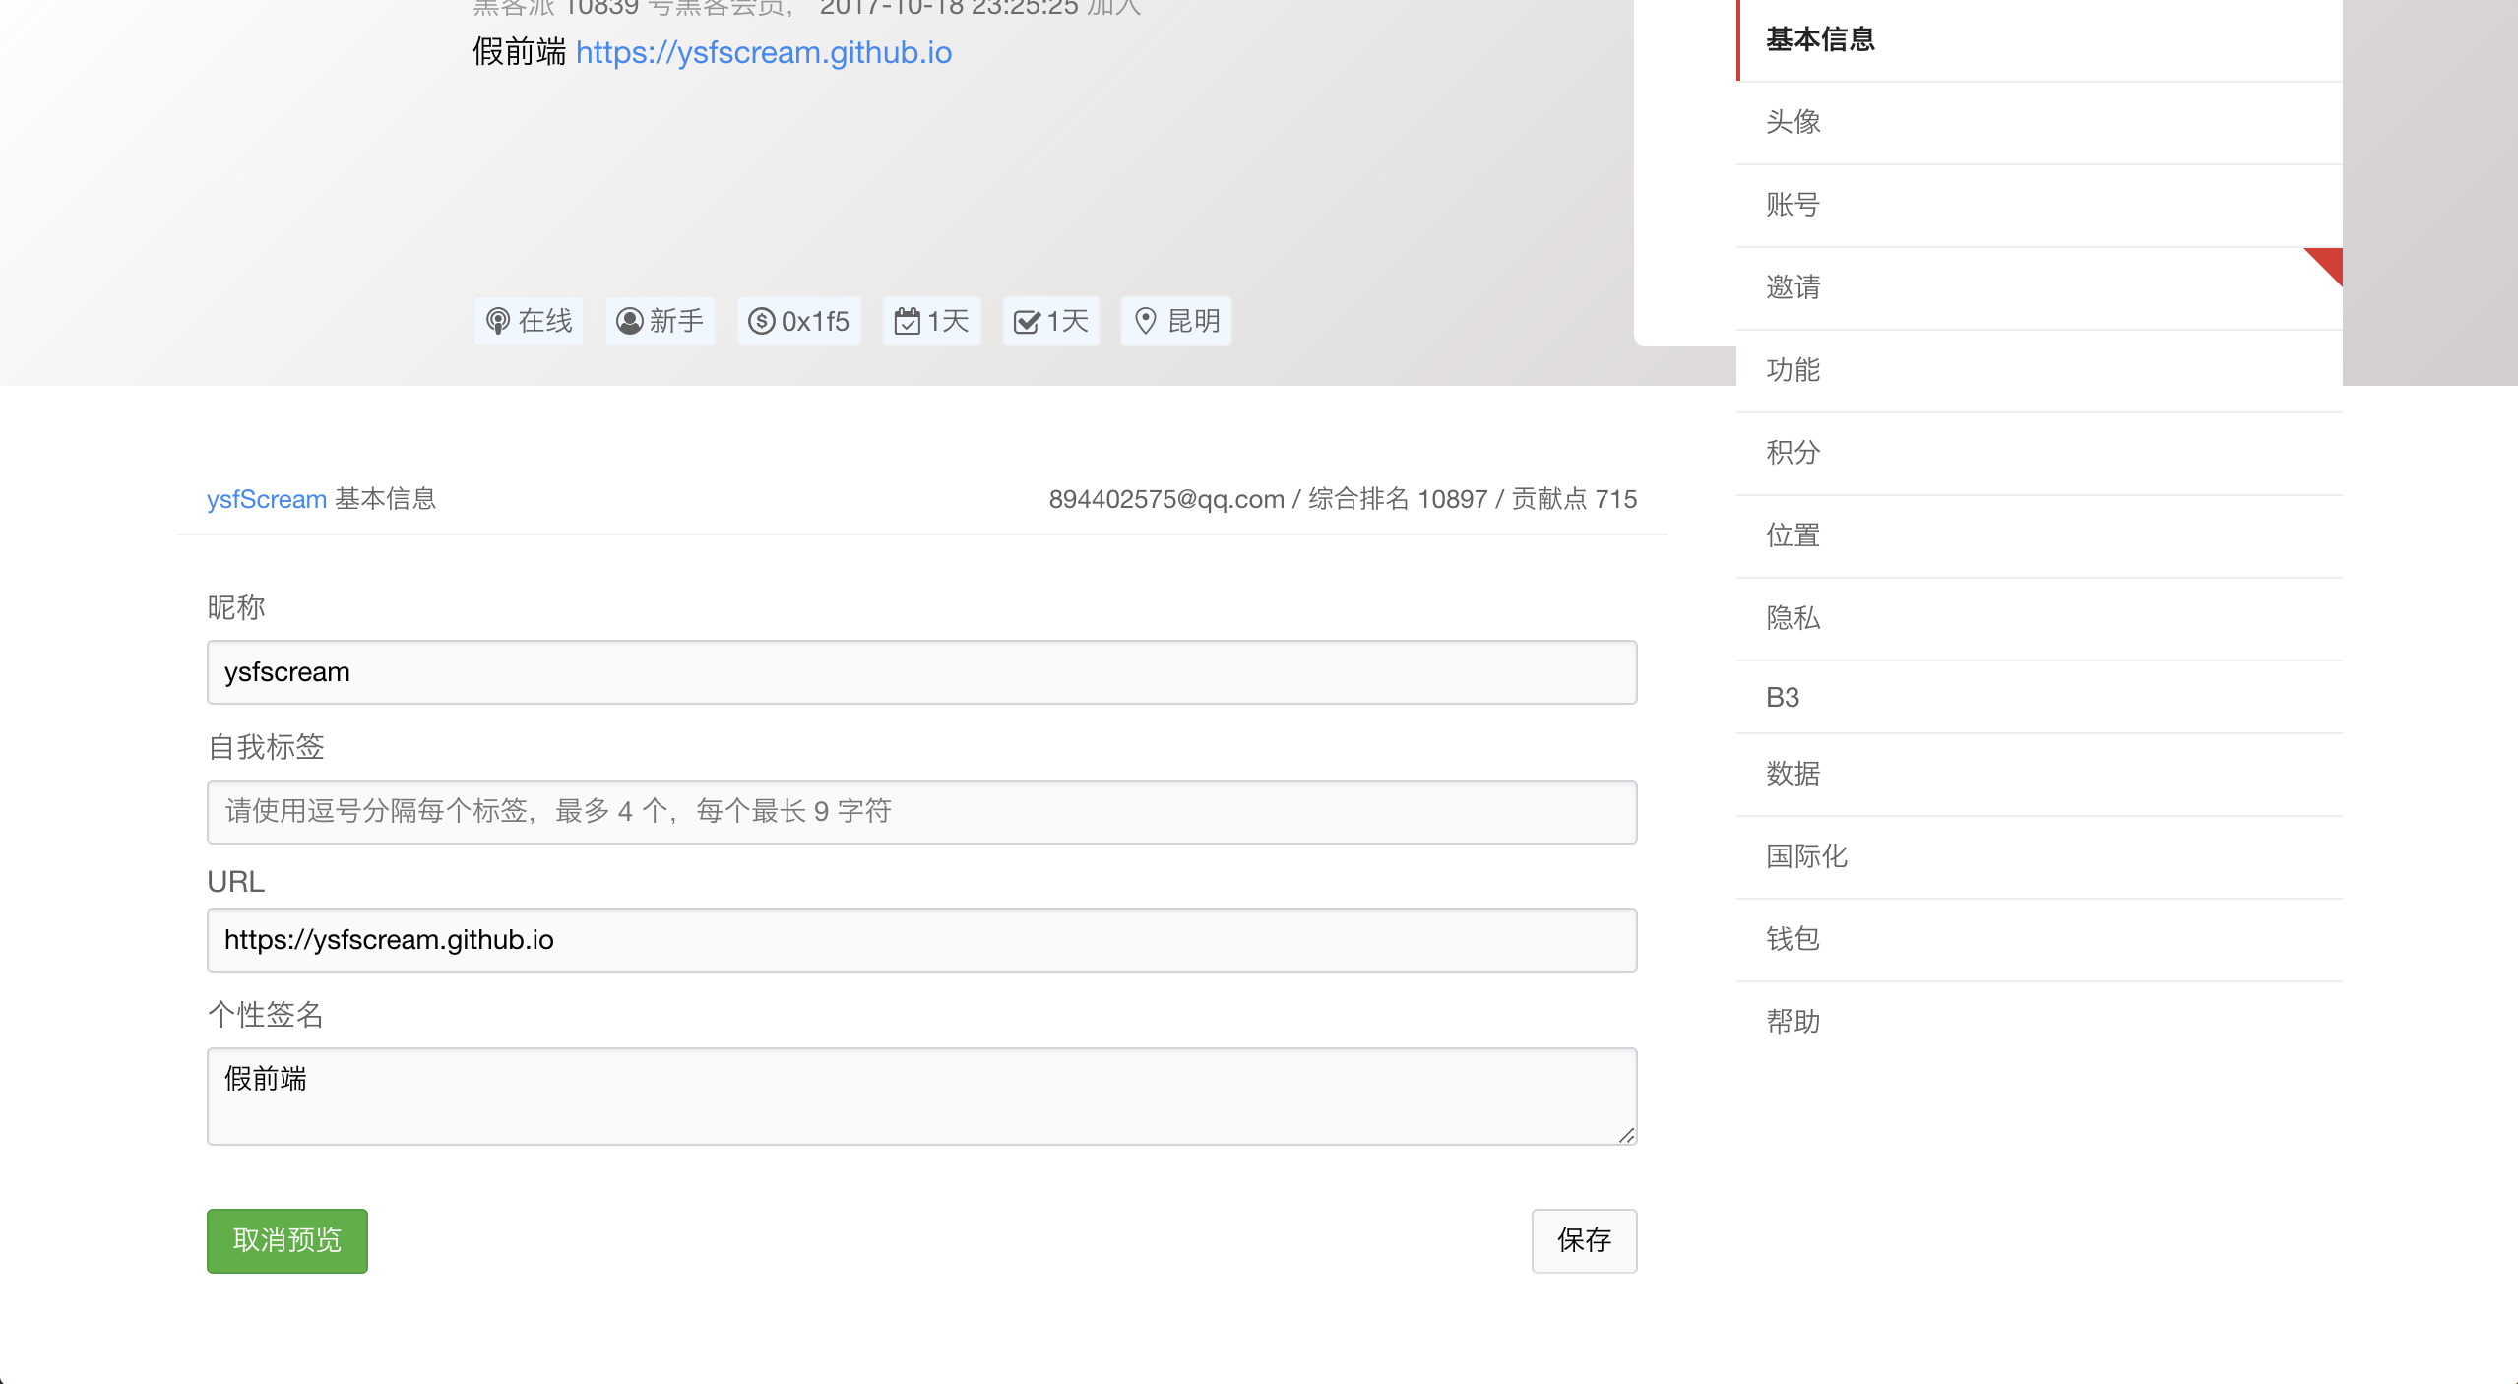Open the 头像 settings tab

(1794, 122)
